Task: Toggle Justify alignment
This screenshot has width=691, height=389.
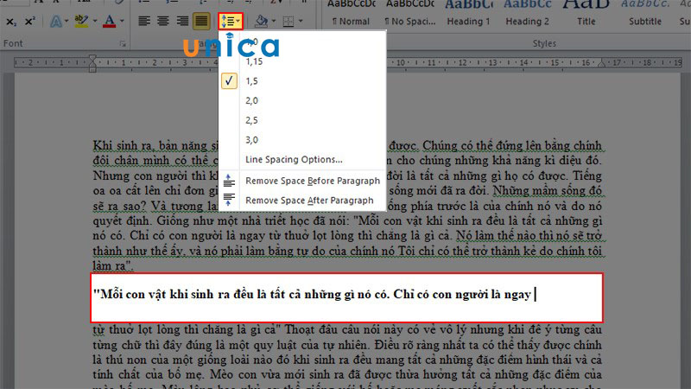Action: tap(201, 21)
